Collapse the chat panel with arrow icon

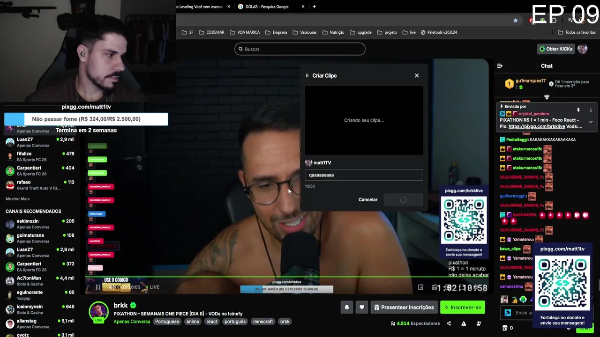pyautogui.click(x=500, y=66)
